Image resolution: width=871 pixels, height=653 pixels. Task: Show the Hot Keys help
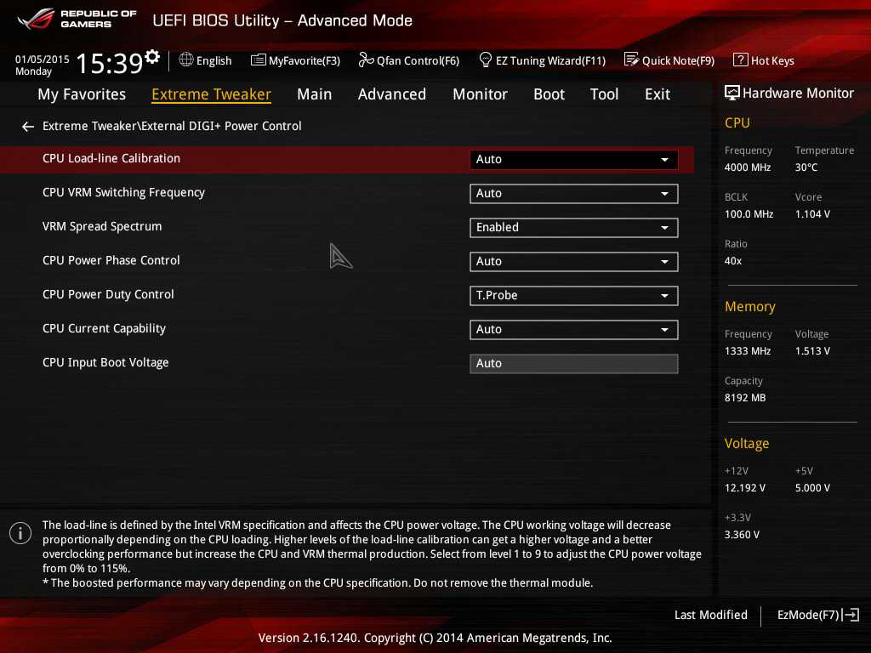(763, 60)
